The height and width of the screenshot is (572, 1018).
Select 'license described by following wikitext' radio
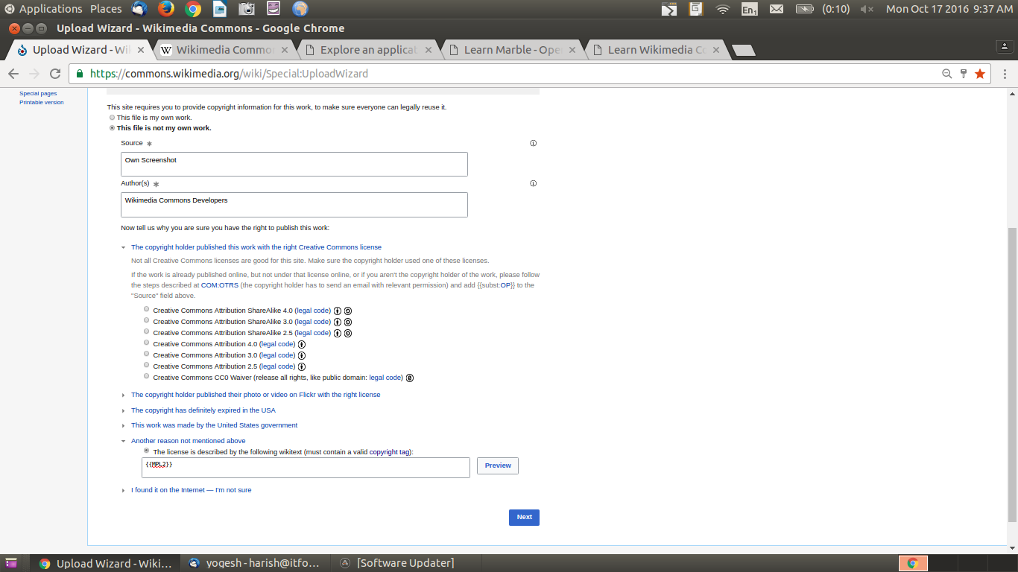(147, 451)
